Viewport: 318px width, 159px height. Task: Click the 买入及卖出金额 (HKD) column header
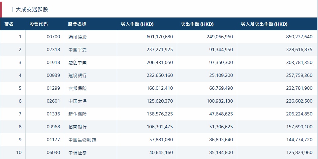264,24
